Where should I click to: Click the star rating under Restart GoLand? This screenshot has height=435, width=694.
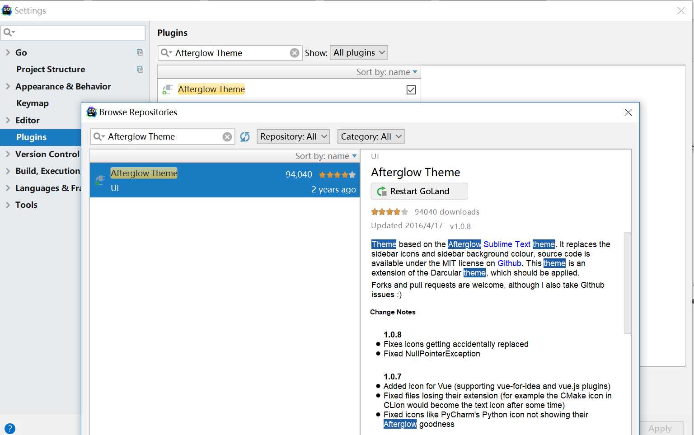click(389, 212)
